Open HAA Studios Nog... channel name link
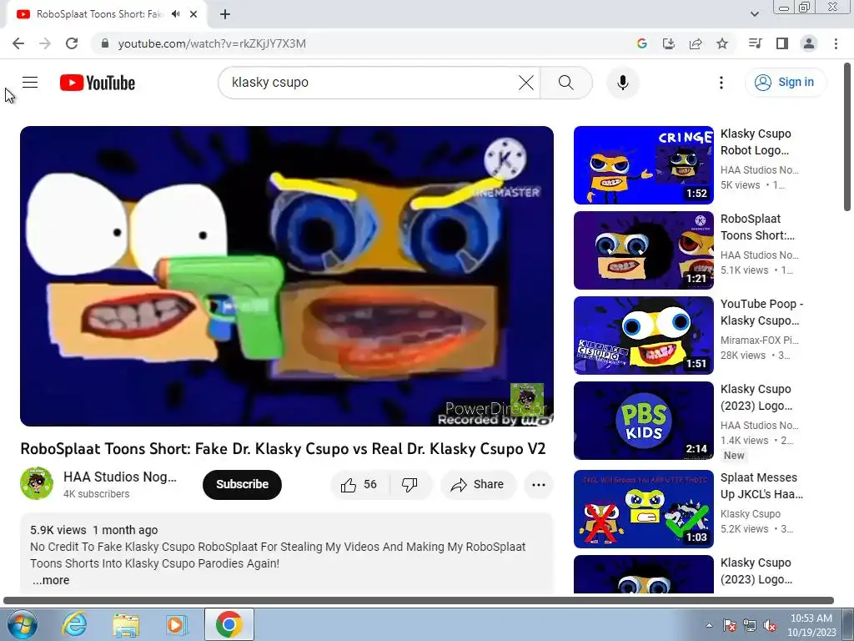Image resolution: width=854 pixels, height=641 pixels. 120,477
